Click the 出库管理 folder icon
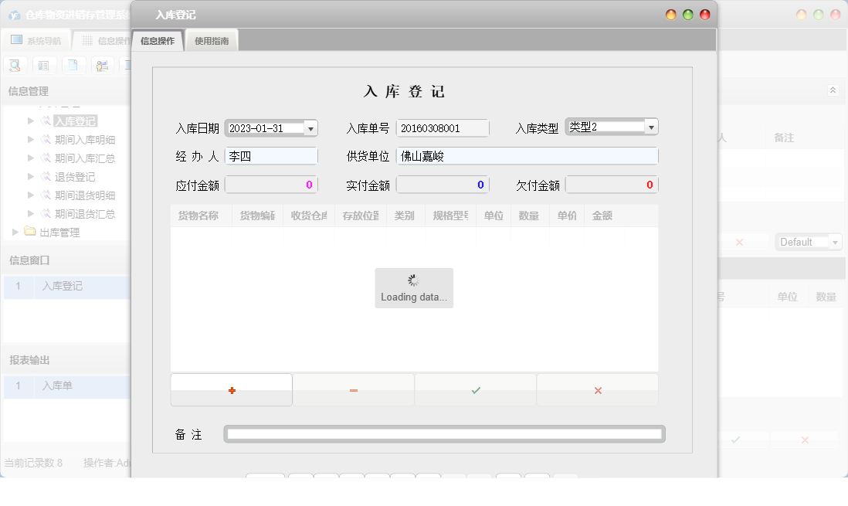This screenshot has height=506, width=848. (x=29, y=230)
